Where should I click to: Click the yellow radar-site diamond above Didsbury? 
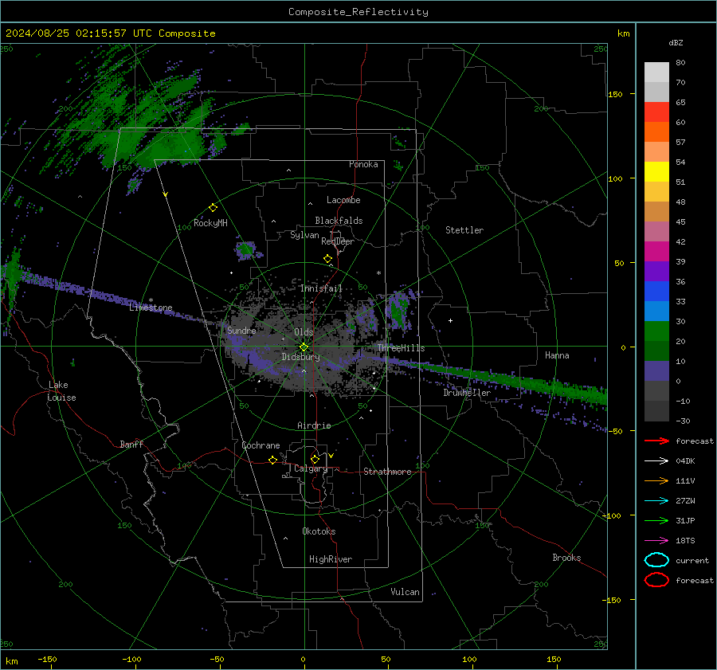coord(304,347)
